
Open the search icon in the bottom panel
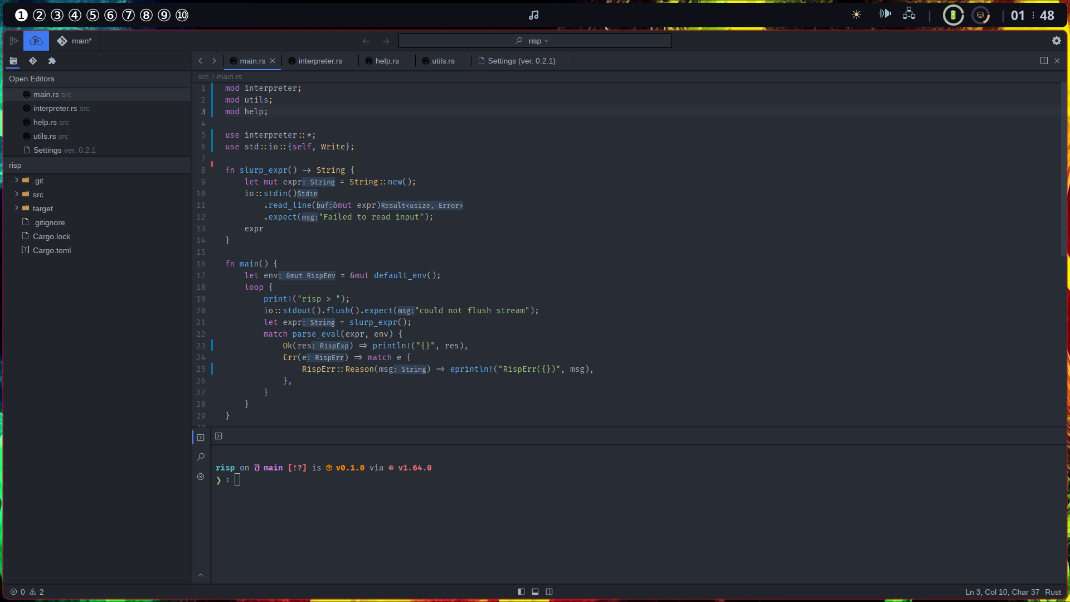201,457
